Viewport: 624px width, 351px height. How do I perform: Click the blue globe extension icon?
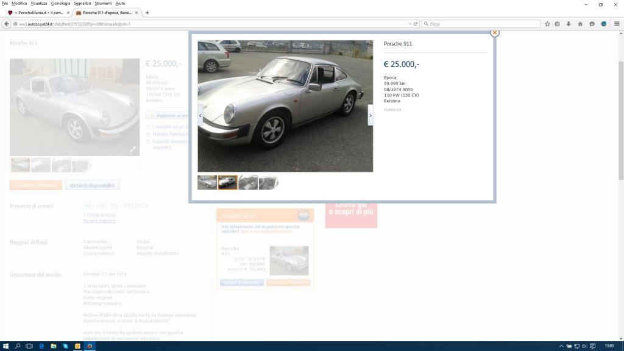[603, 24]
